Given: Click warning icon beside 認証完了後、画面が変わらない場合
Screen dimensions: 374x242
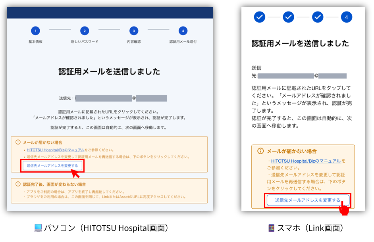Looking at the screenshot, I should 17,184.
